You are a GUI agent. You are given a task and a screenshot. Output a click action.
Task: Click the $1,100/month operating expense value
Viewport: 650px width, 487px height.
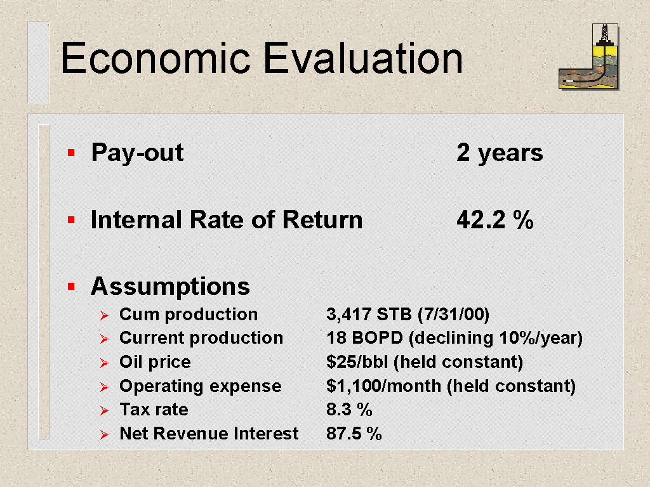[x=451, y=386]
